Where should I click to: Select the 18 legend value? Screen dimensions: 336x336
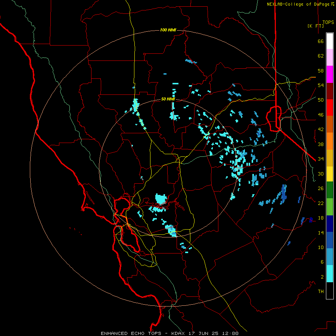pos(321,218)
